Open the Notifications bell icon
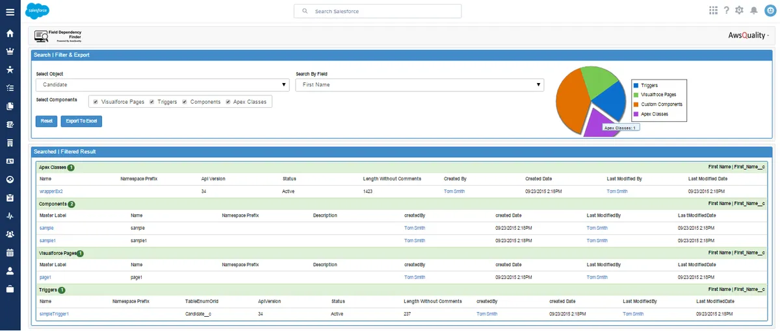 click(754, 10)
